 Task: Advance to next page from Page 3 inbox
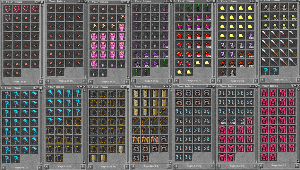click(127, 82)
